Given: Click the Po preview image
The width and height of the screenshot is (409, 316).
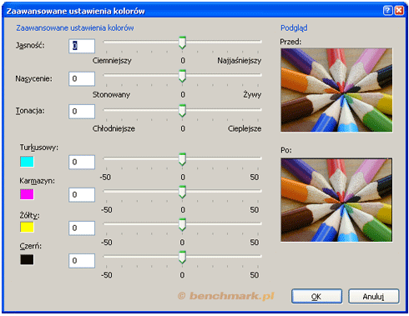Looking at the screenshot, I should tap(336, 200).
